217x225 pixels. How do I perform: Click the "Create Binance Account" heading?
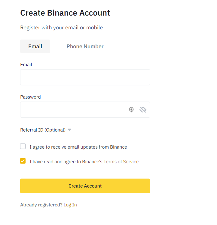pyautogui.click(x=65, y=13)
